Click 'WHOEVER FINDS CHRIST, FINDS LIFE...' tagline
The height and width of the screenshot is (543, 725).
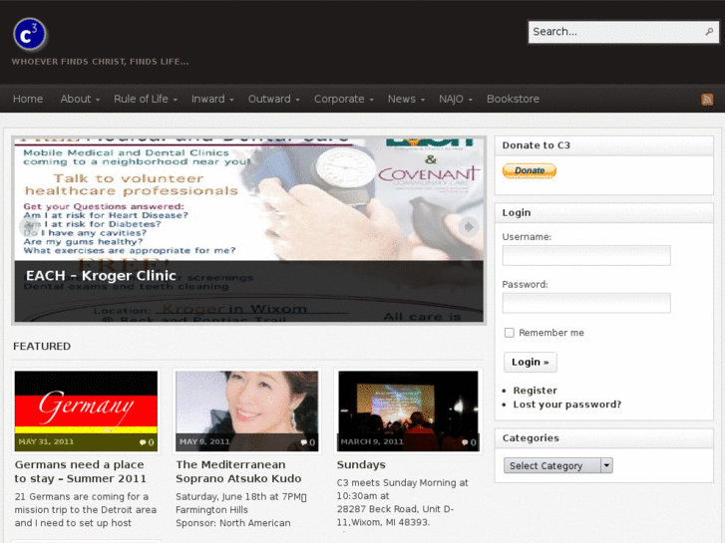click(100, 62)
